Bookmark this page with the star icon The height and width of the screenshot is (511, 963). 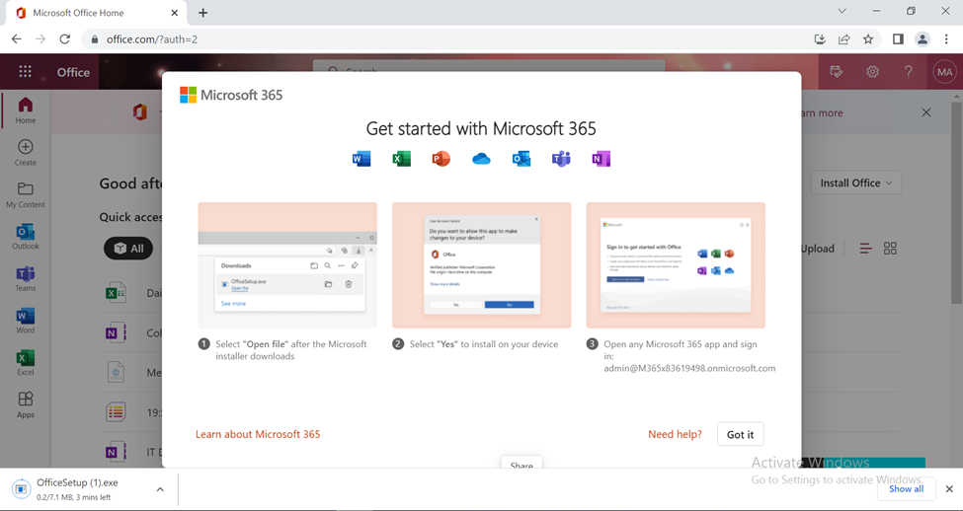click(x=868, y=39)
